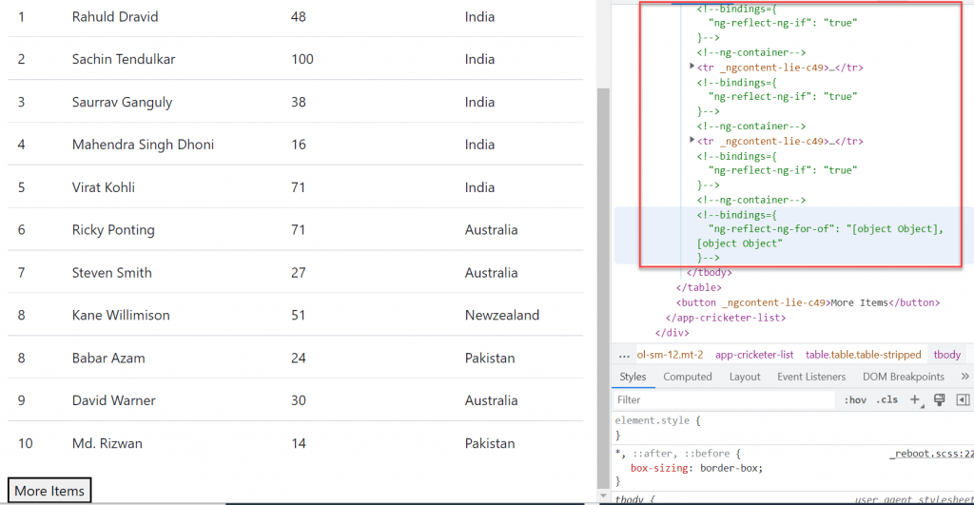Show more DevTools tabs chevron
The height and width of the screenshot is (505, 974).
coord(964,377)
